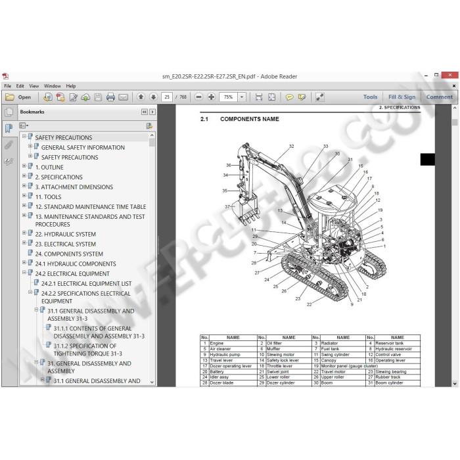
Task: Select 13. MAINTENANCE STANDARDS AND TEST PROCEDURES
Action: click(90, 220)
